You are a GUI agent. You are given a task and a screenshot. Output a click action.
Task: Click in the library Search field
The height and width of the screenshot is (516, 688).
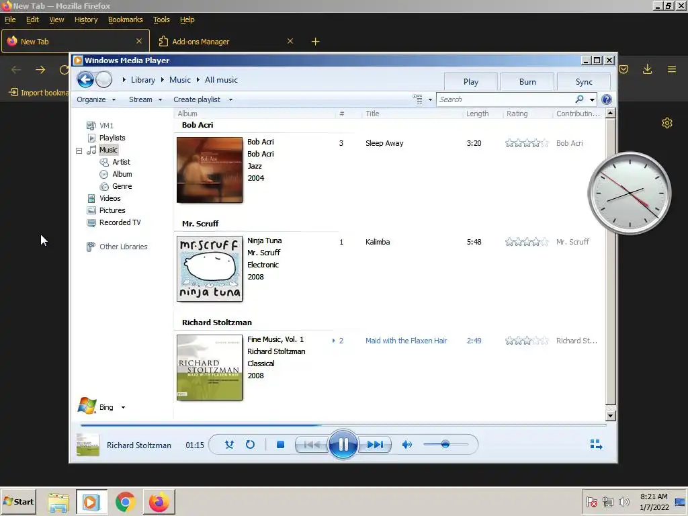[505, 99]
